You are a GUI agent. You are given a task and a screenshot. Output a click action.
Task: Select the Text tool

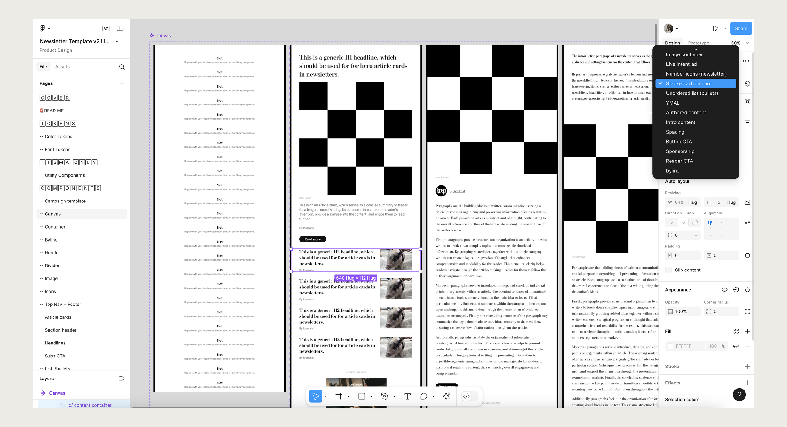click(x=407, y=396)
